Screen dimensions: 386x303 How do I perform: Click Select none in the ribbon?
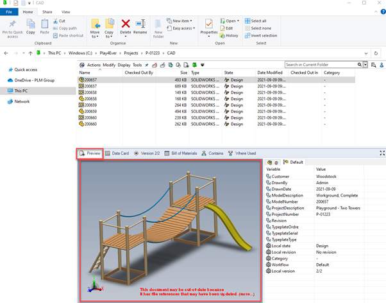click(x=258, y=28)
